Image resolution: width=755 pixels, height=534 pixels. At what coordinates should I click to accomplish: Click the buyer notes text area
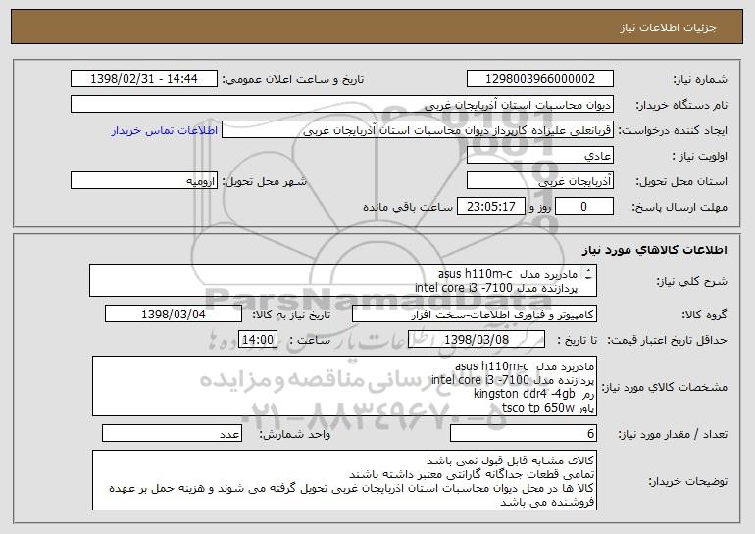344,480
